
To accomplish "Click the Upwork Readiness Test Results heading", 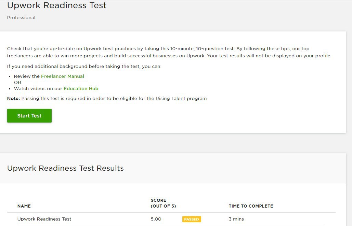I will click(65, 168).
